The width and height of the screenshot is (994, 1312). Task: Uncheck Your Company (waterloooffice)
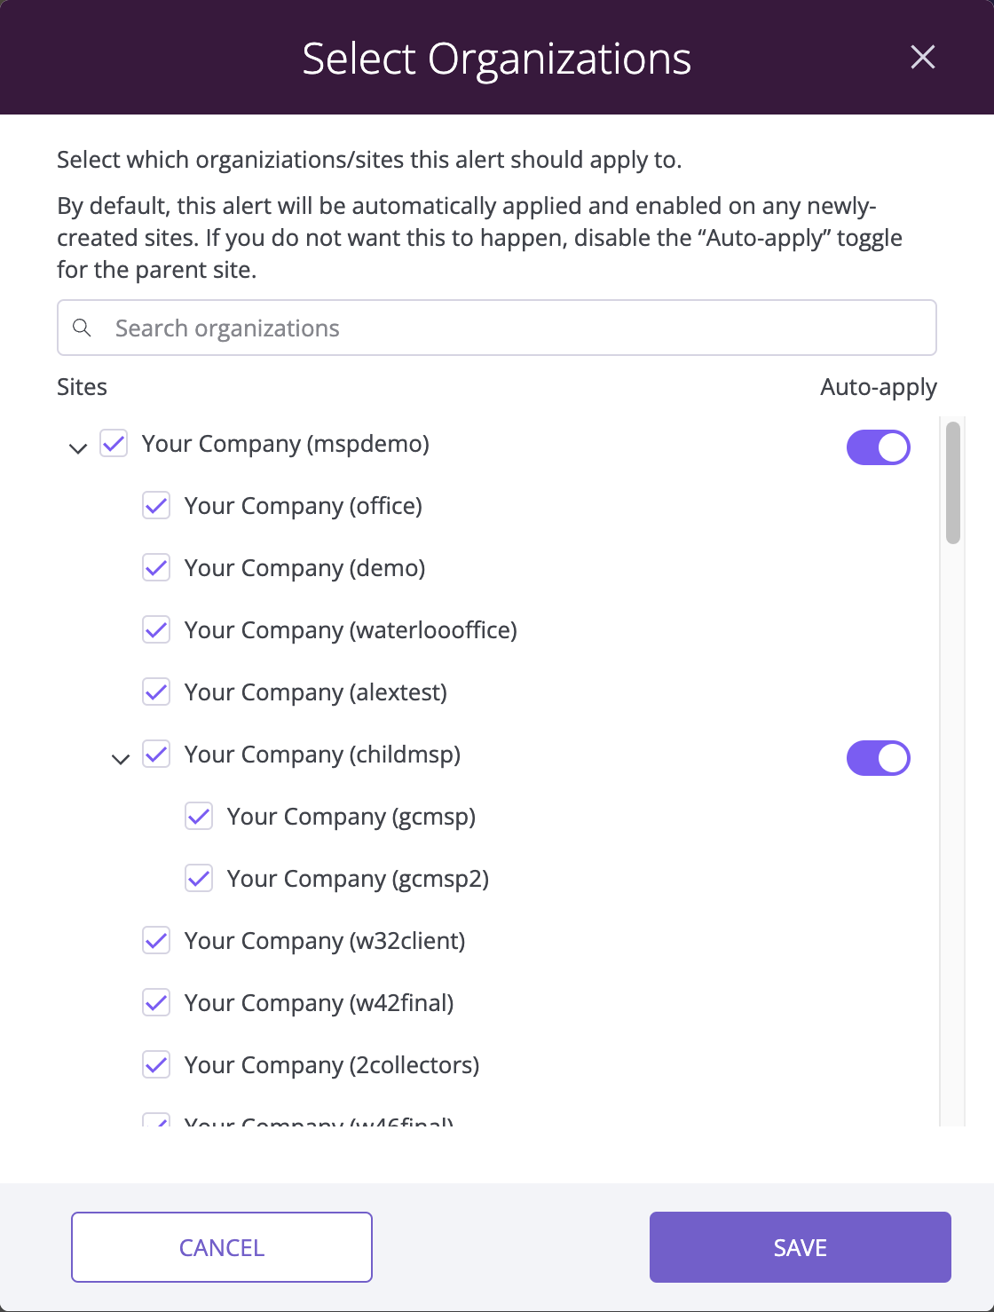pos(156,630)
